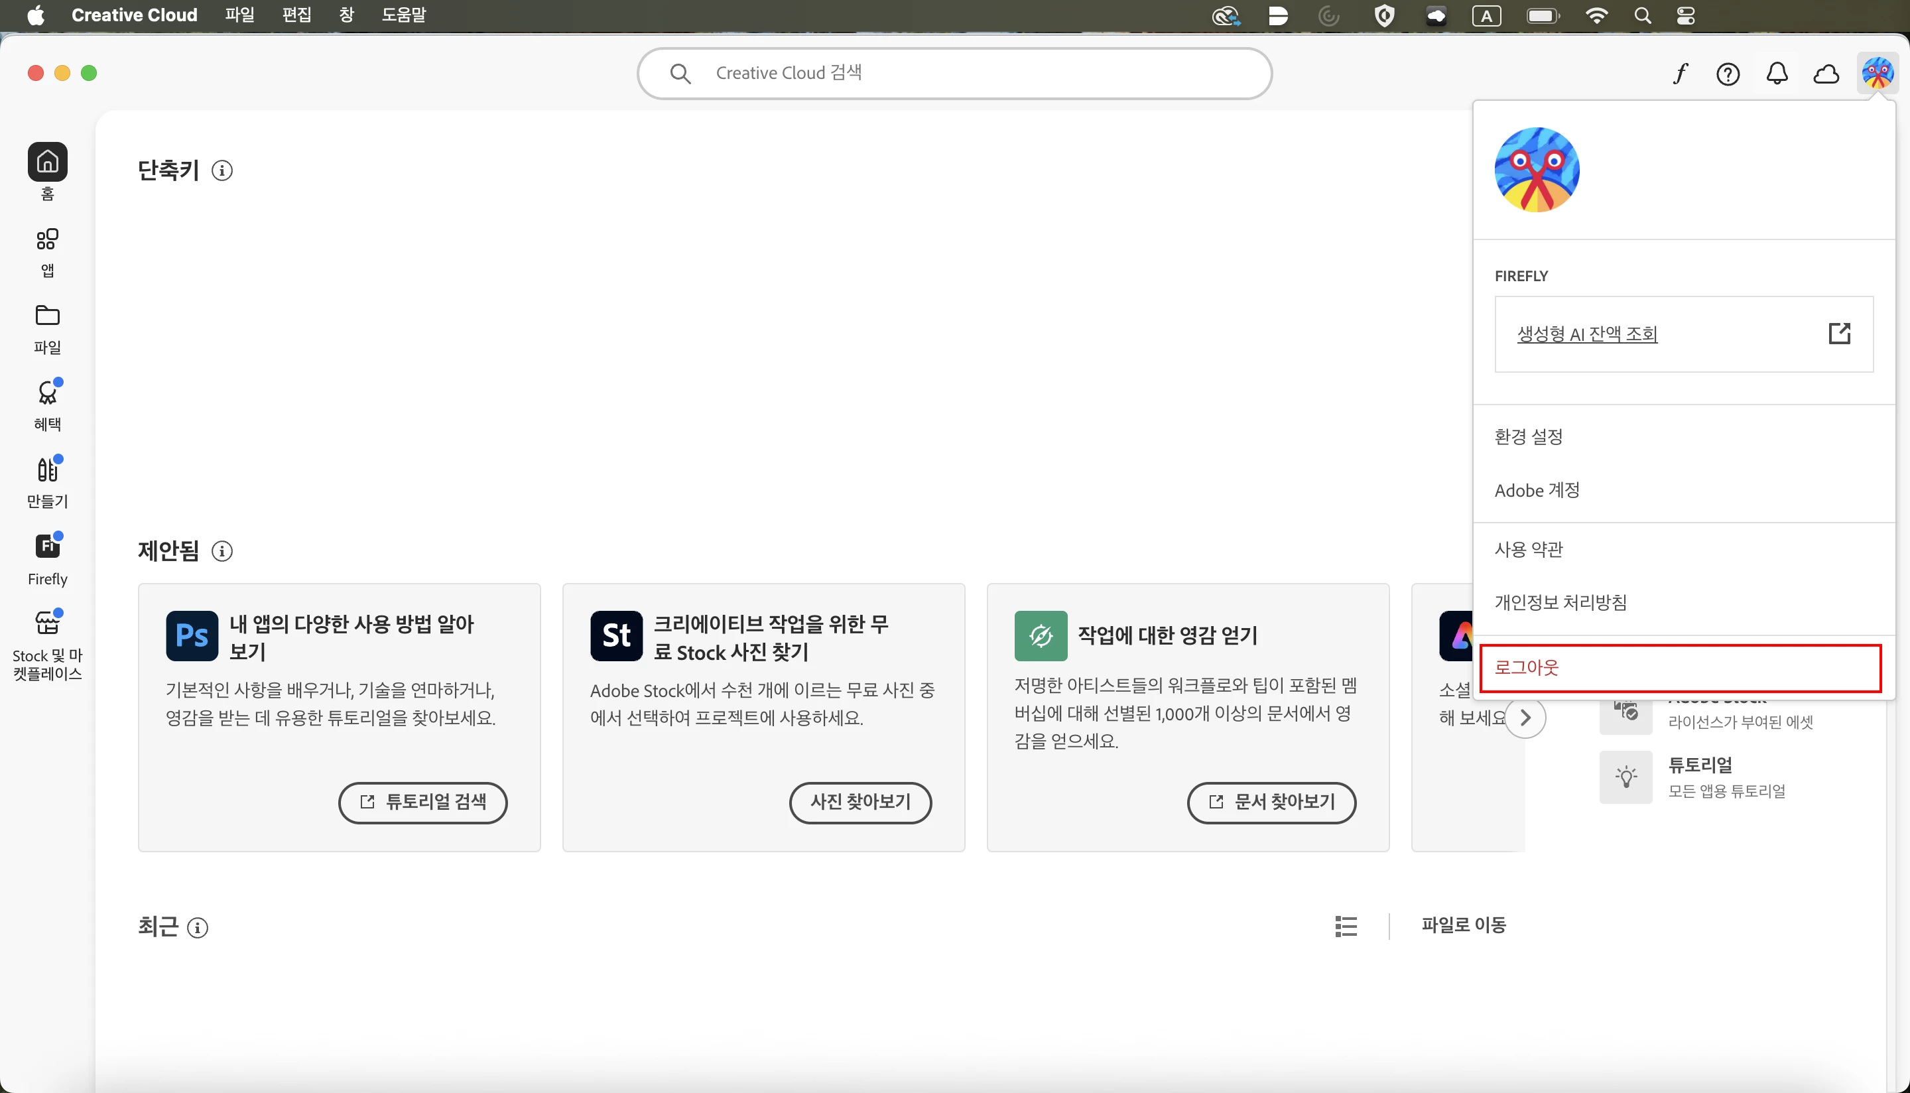Toggle list view icon in 최근 section

pos(1346,927)
